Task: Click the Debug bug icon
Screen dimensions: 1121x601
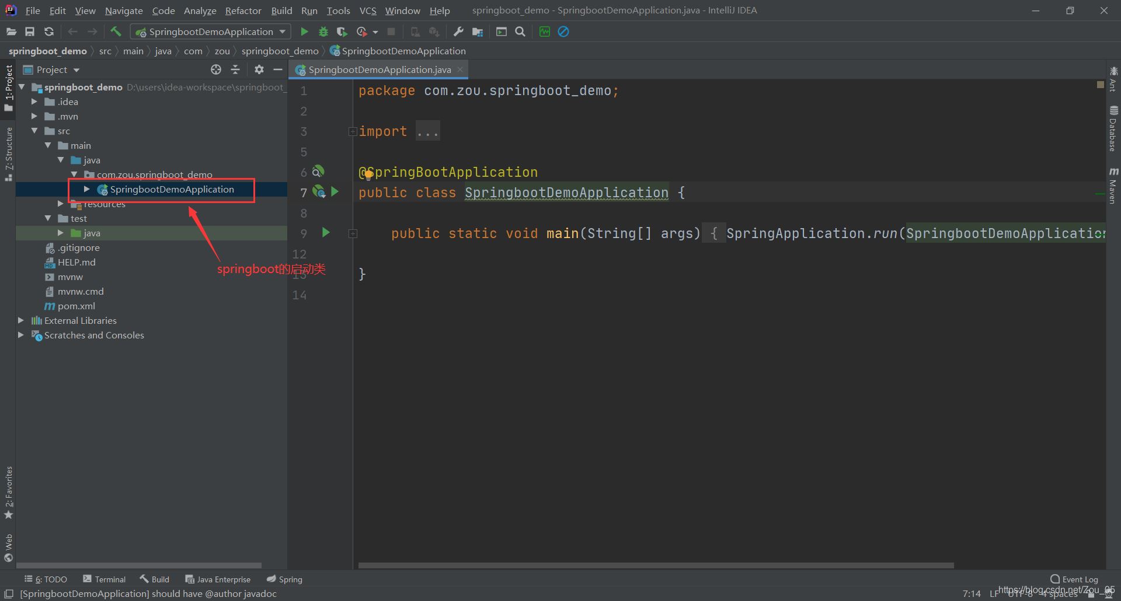Action: click(323, 32)
